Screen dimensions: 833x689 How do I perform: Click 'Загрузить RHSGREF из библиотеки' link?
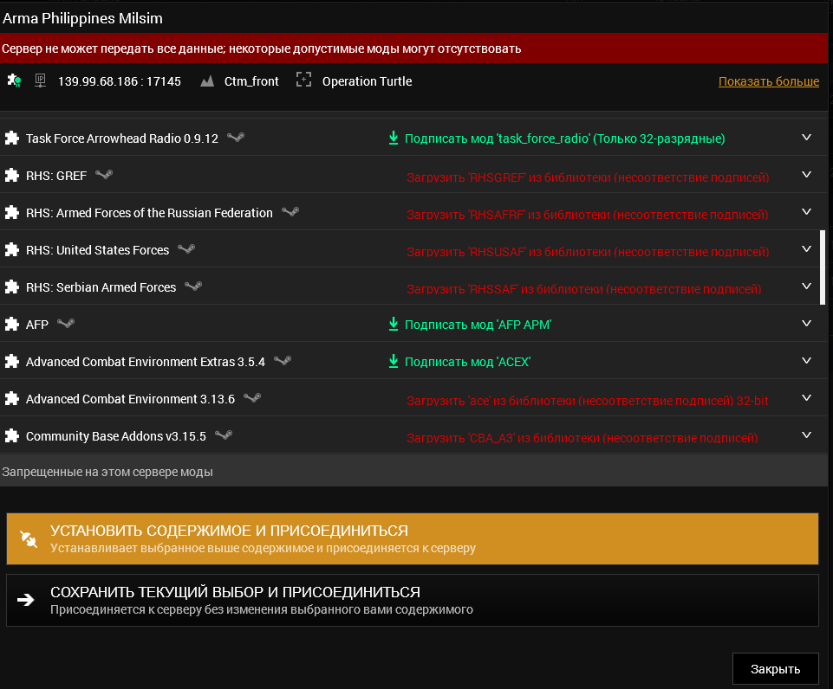click(588, 177)
